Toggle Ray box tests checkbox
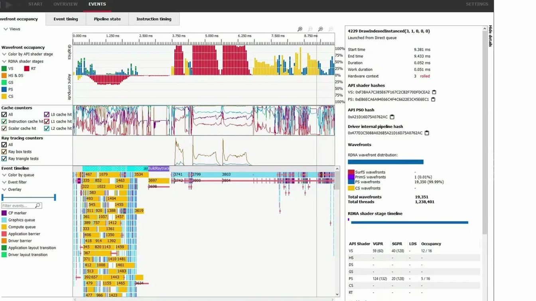536x301 pixels. (4, 152)
